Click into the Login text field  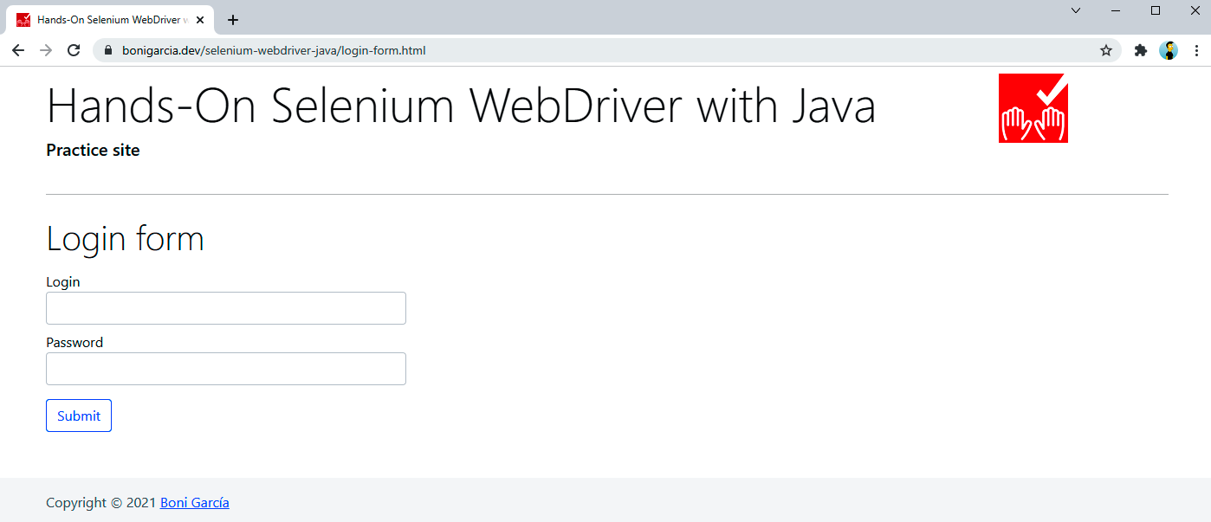point(225,308)
